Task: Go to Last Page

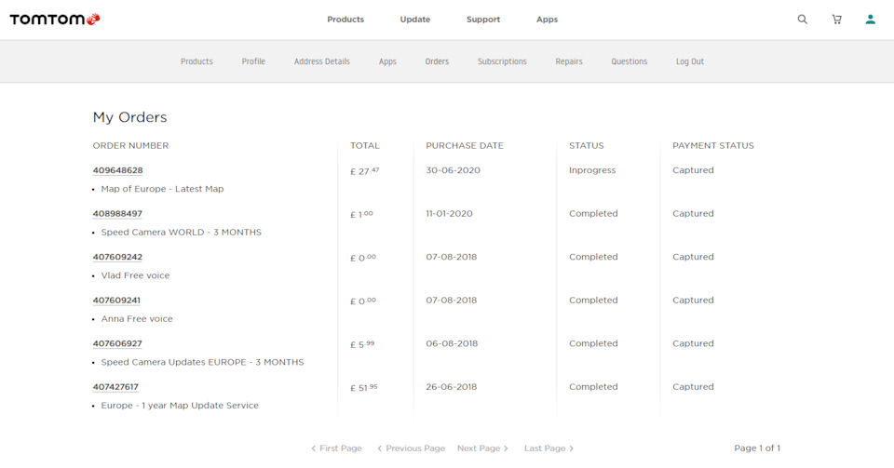Action: [x=549, y=448]
